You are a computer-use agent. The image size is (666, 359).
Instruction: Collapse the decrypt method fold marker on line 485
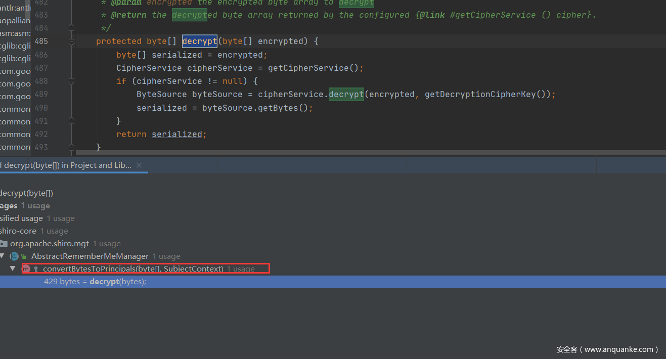pyautogui.click(x=71, y=41)
